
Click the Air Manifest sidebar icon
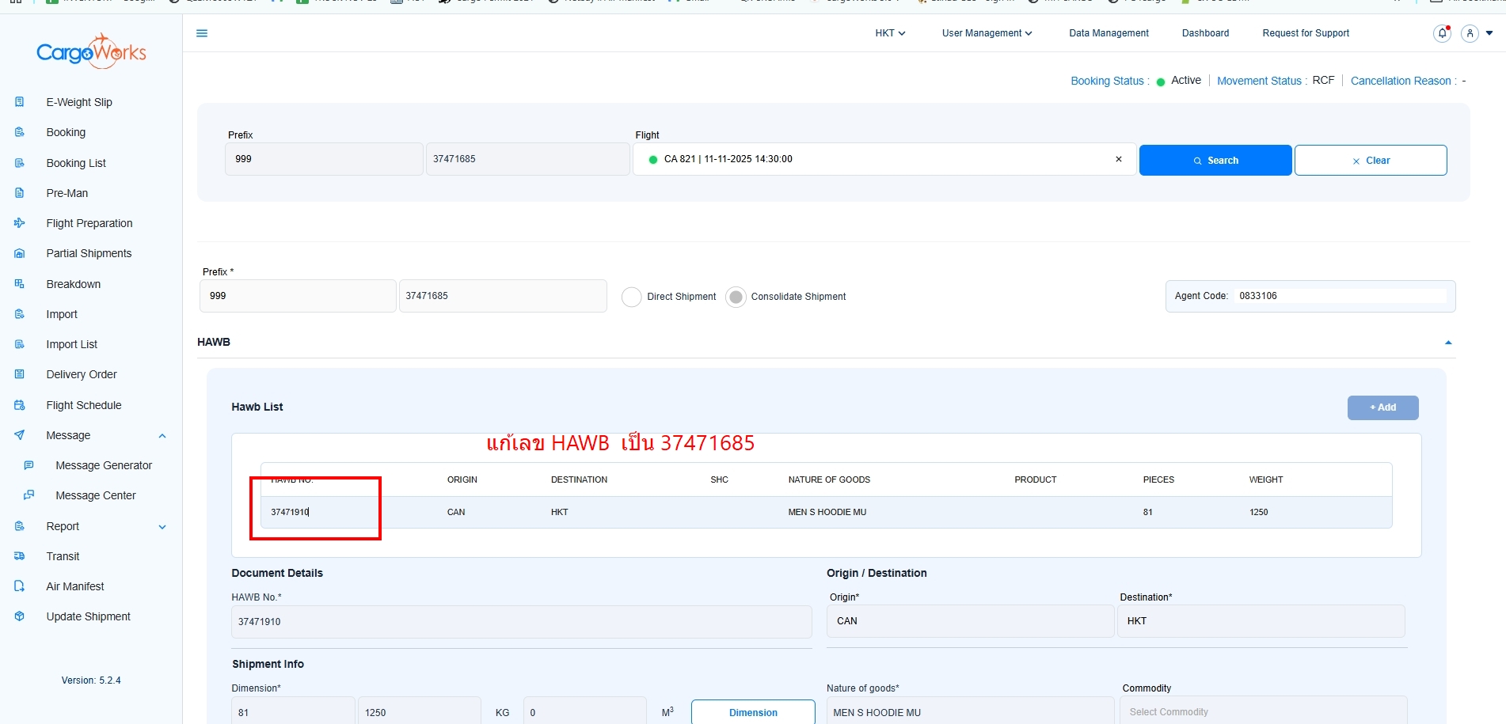click(x=20, y=586)
